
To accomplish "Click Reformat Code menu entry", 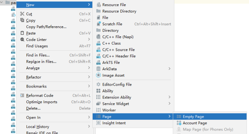I will [40, 95].
